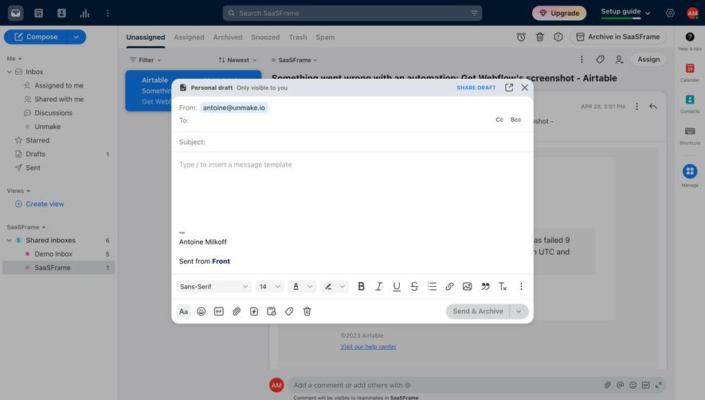Click SHARE DRAFT link

coord(476,88)
